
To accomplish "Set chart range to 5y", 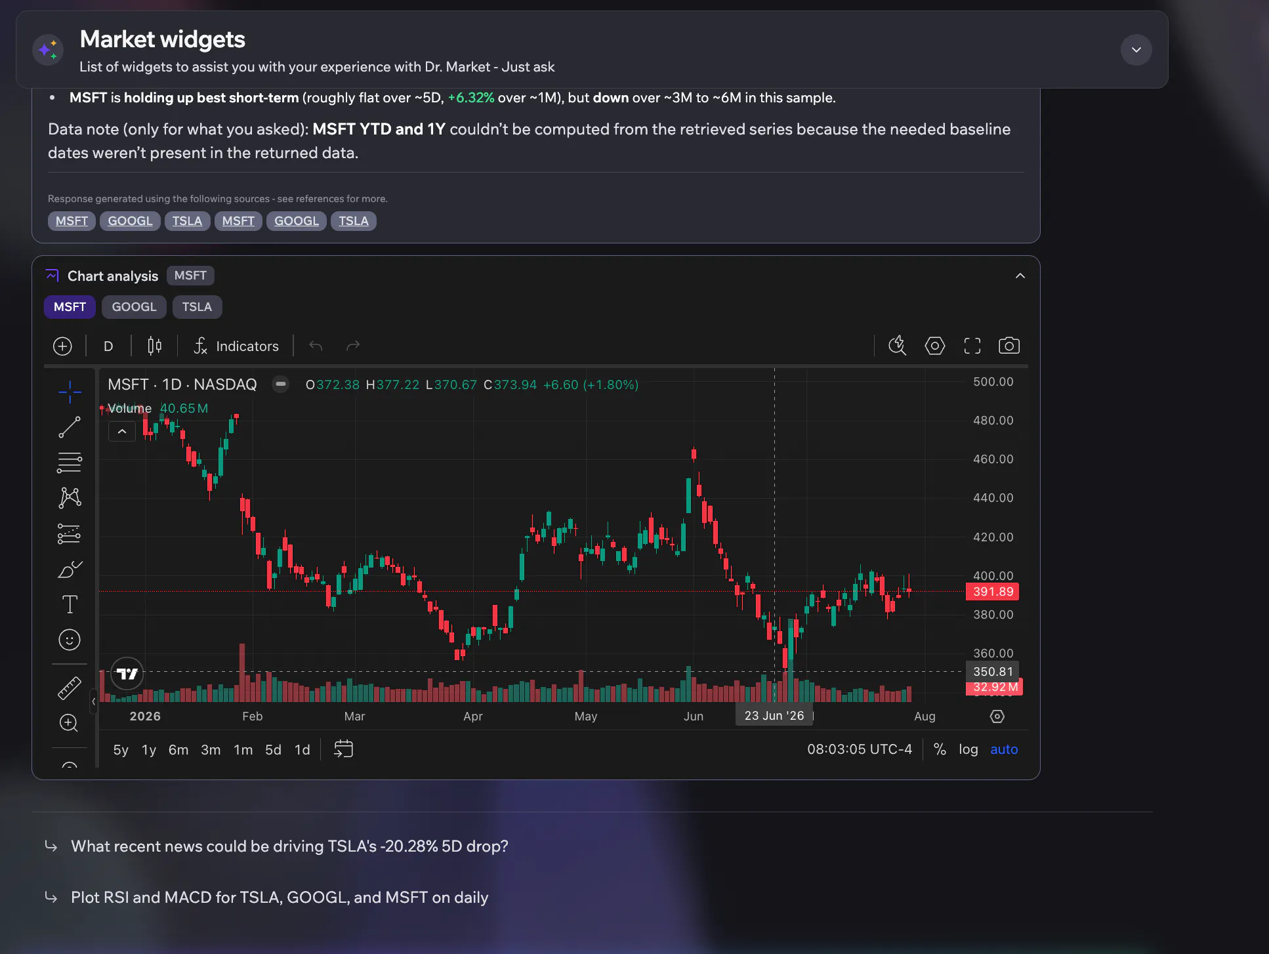I will [121, 749].
